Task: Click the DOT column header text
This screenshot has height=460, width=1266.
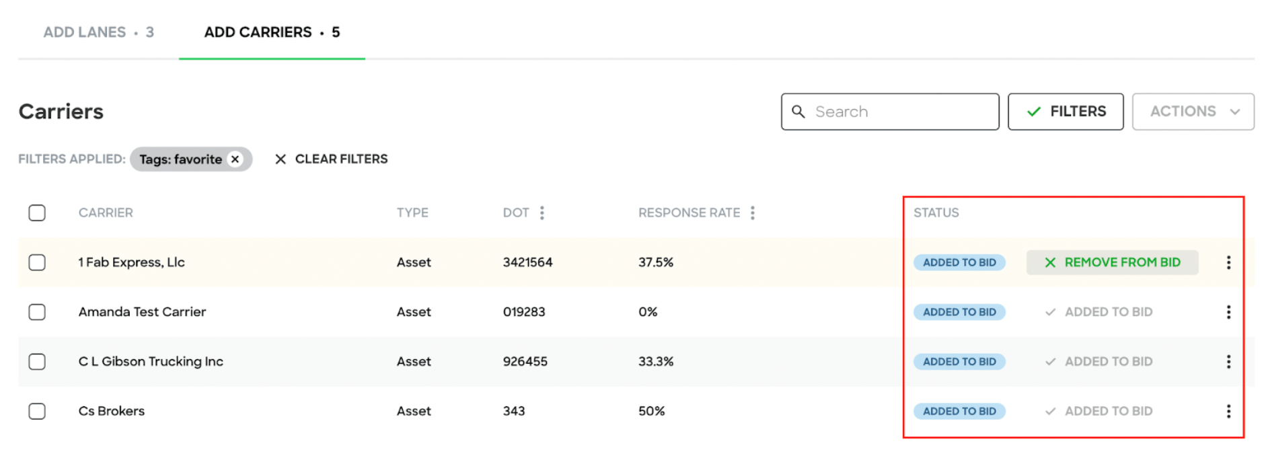Action: point(516,213)
